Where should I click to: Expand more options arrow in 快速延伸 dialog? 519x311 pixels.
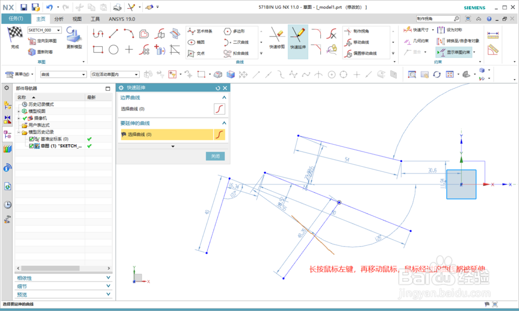173,146
